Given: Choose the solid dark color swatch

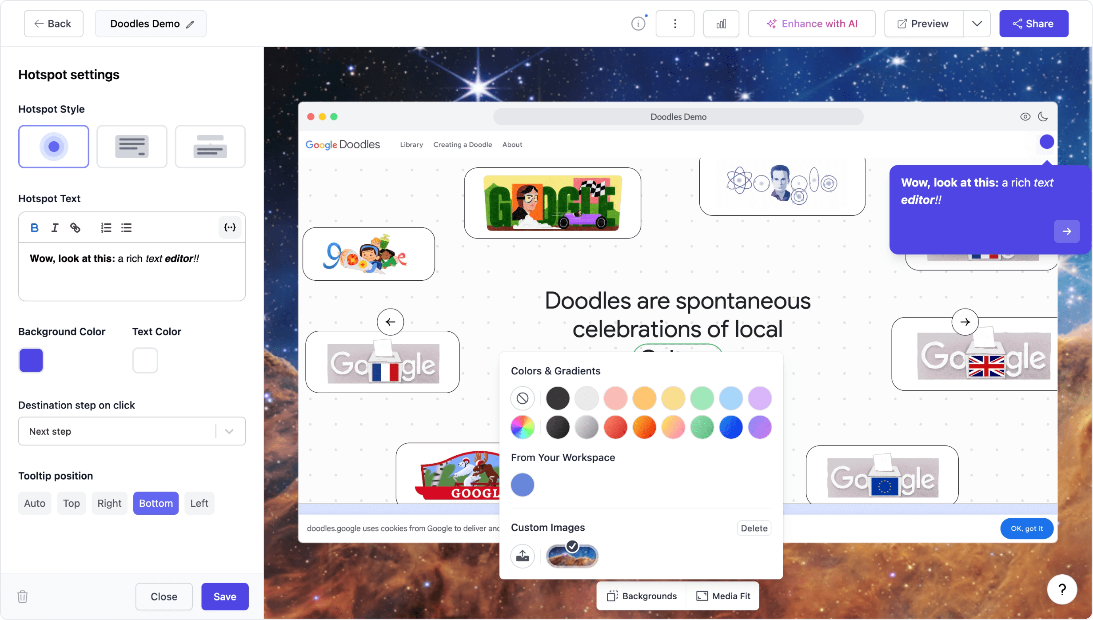Looking at the screenshot, I should pyautogui.click(x=558, y=398).
